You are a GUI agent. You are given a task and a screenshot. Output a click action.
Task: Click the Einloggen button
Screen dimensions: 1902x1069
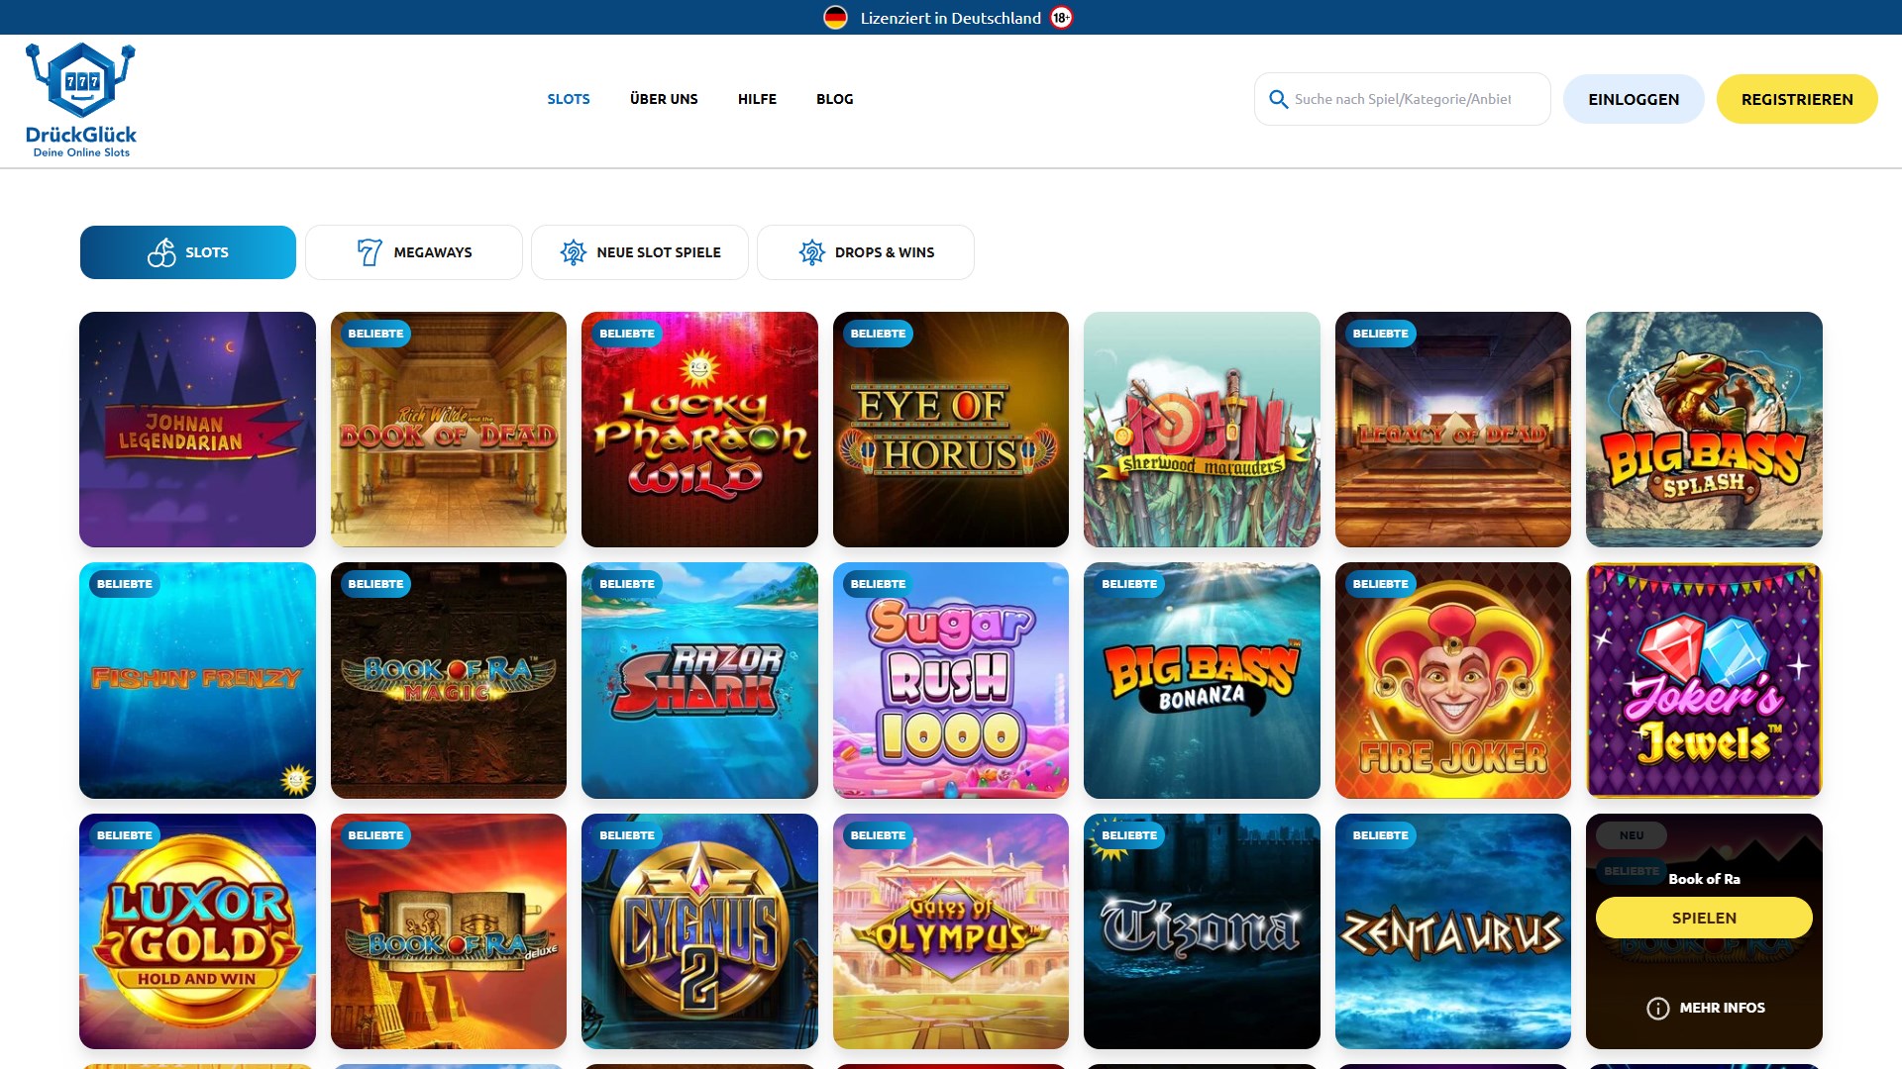1634,99
